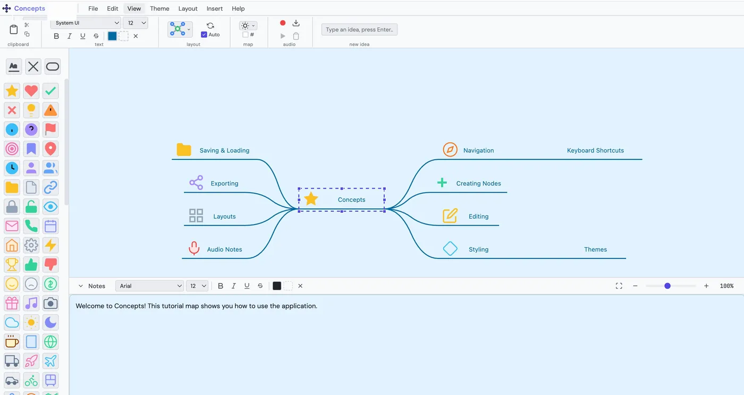
Task: Select the rounded rectangle shape button in sidebar
Action: coord(53,66)
